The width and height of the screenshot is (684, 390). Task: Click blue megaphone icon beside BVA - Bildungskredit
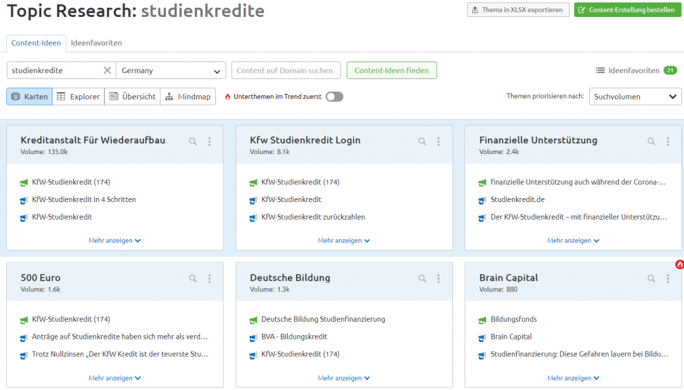tap(253, 338)
